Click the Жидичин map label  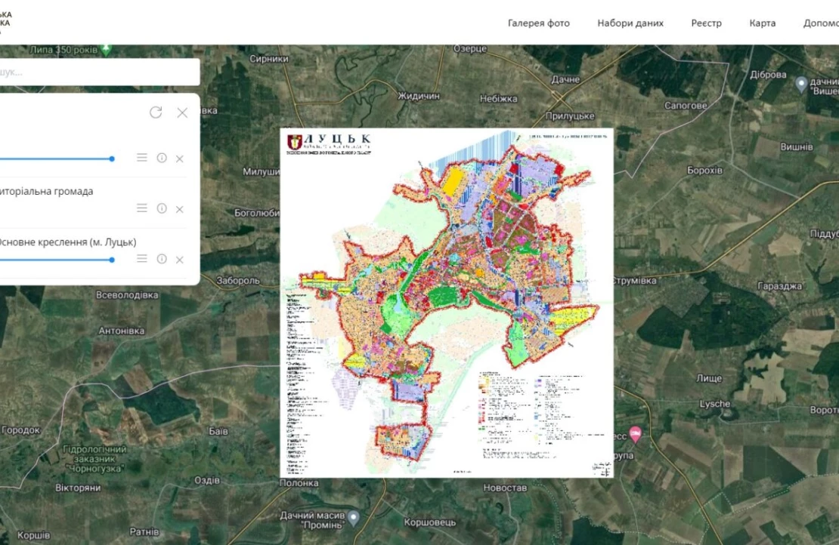tap(419, 96)
